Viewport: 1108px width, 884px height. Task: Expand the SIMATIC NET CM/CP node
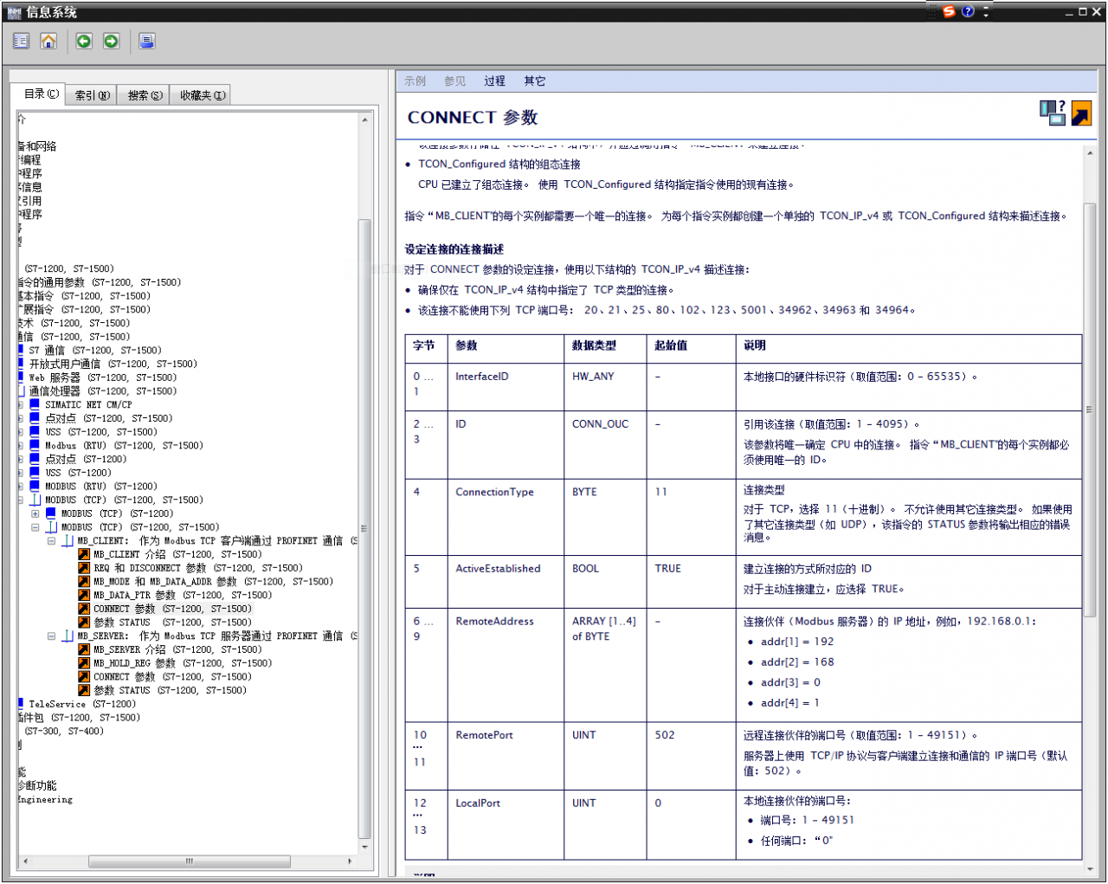click(21, 404)
